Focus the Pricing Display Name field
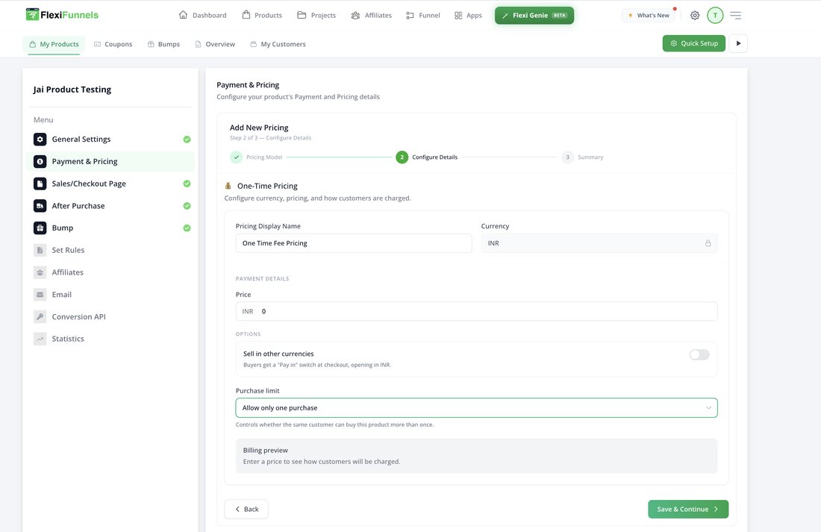This screenshot has height=532, width=821. point(354,243)
